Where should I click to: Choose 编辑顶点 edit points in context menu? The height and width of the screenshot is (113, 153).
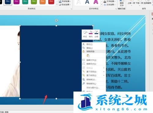(94, 64)
